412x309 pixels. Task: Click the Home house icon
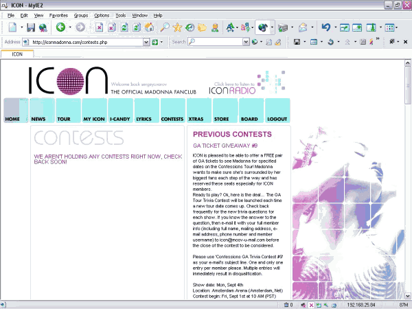(149, 27)
